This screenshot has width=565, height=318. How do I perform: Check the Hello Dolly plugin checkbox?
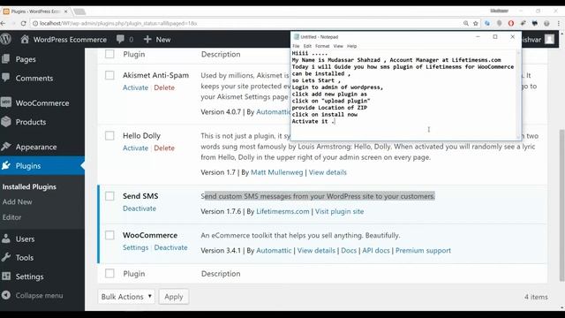coord(109,135)
